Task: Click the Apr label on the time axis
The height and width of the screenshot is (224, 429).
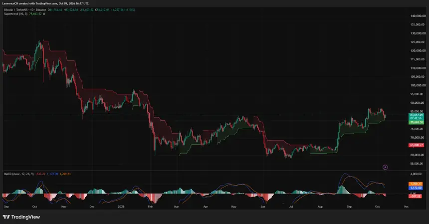Action: (206, 207)
